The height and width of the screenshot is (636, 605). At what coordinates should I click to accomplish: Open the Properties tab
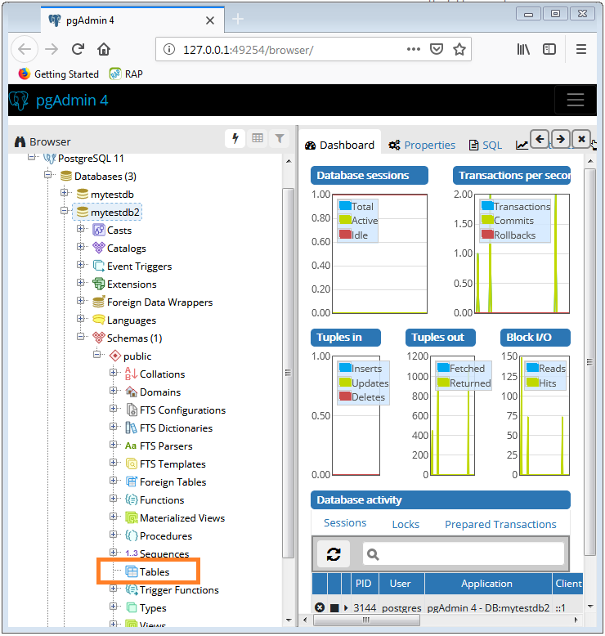pyautogui.click(x=422, y=145)
